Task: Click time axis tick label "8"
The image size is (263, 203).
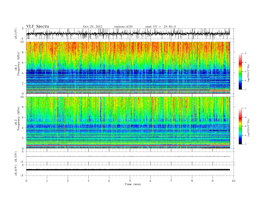Action: tap(192, 181)
